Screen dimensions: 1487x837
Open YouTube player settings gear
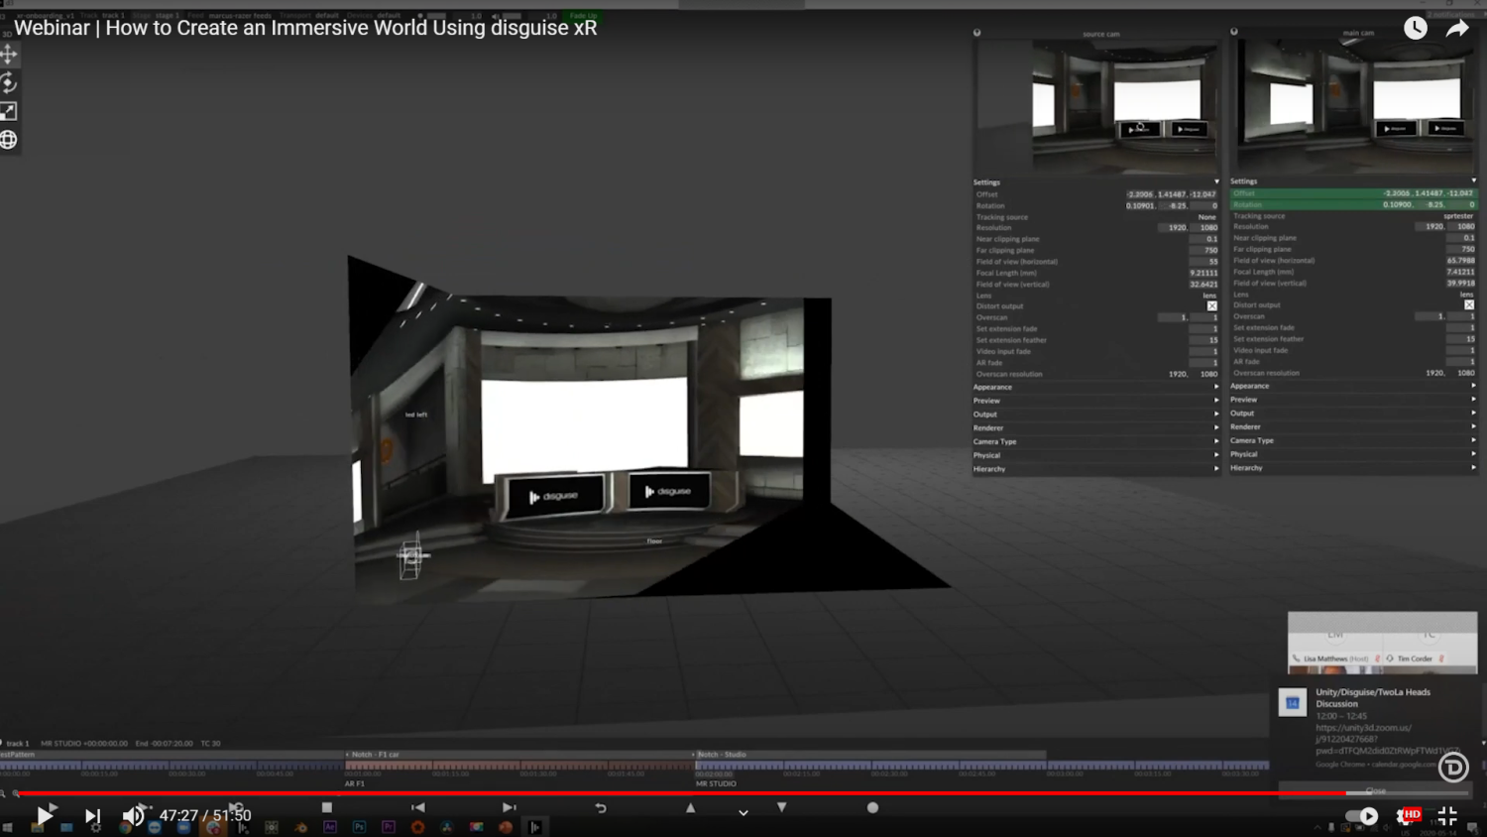coord(1405,816)
